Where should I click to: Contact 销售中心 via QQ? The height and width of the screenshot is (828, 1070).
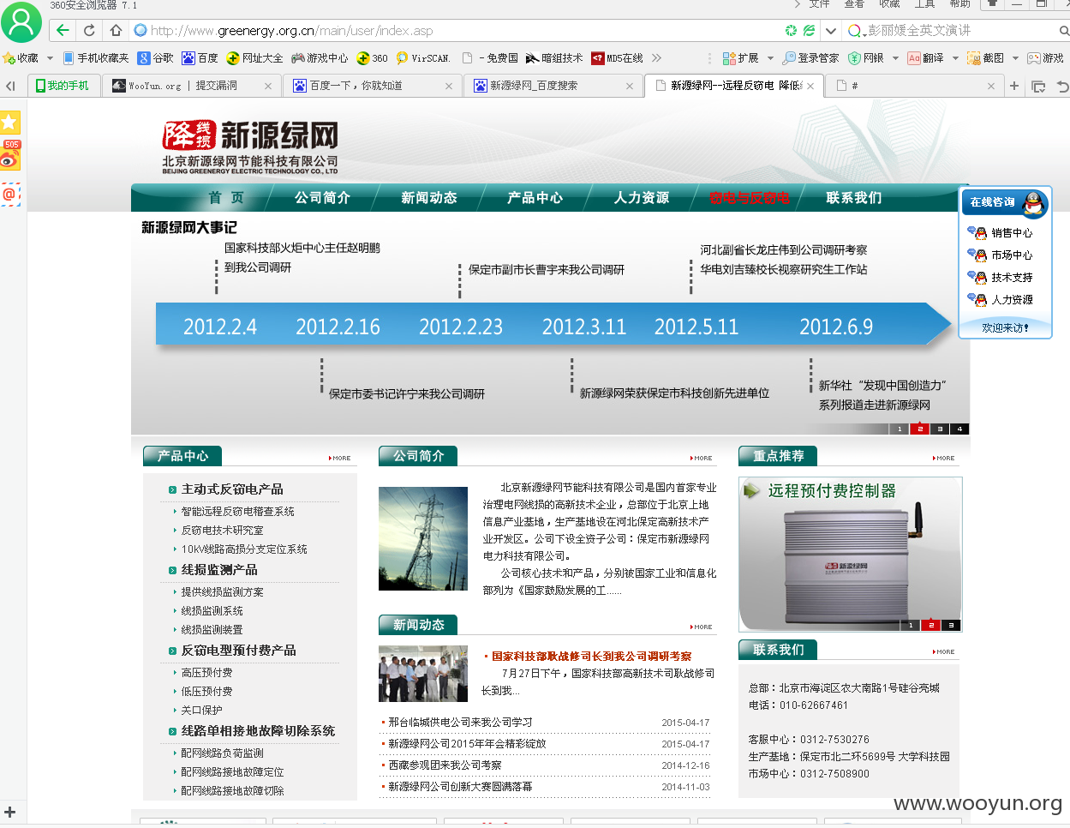[x=1000, y=232]
